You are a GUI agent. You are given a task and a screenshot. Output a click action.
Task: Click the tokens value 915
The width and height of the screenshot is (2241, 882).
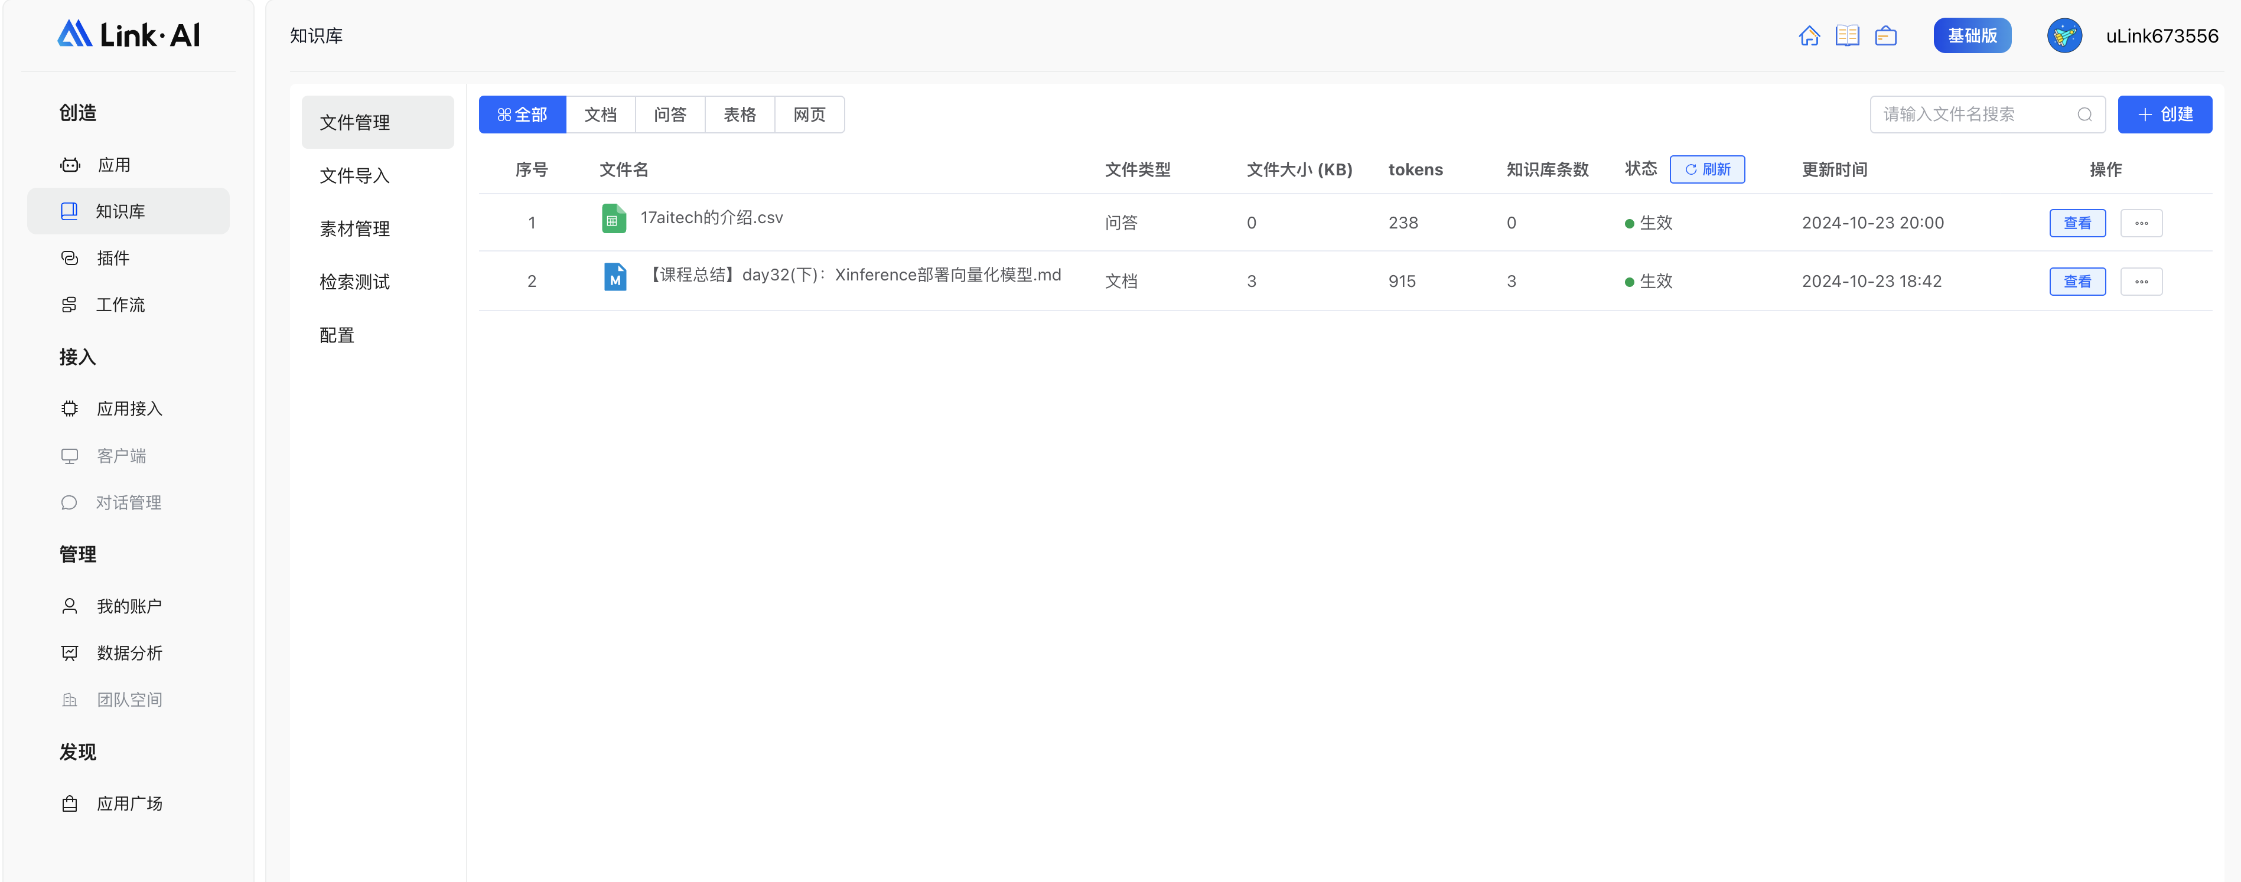coord(1402,282)
